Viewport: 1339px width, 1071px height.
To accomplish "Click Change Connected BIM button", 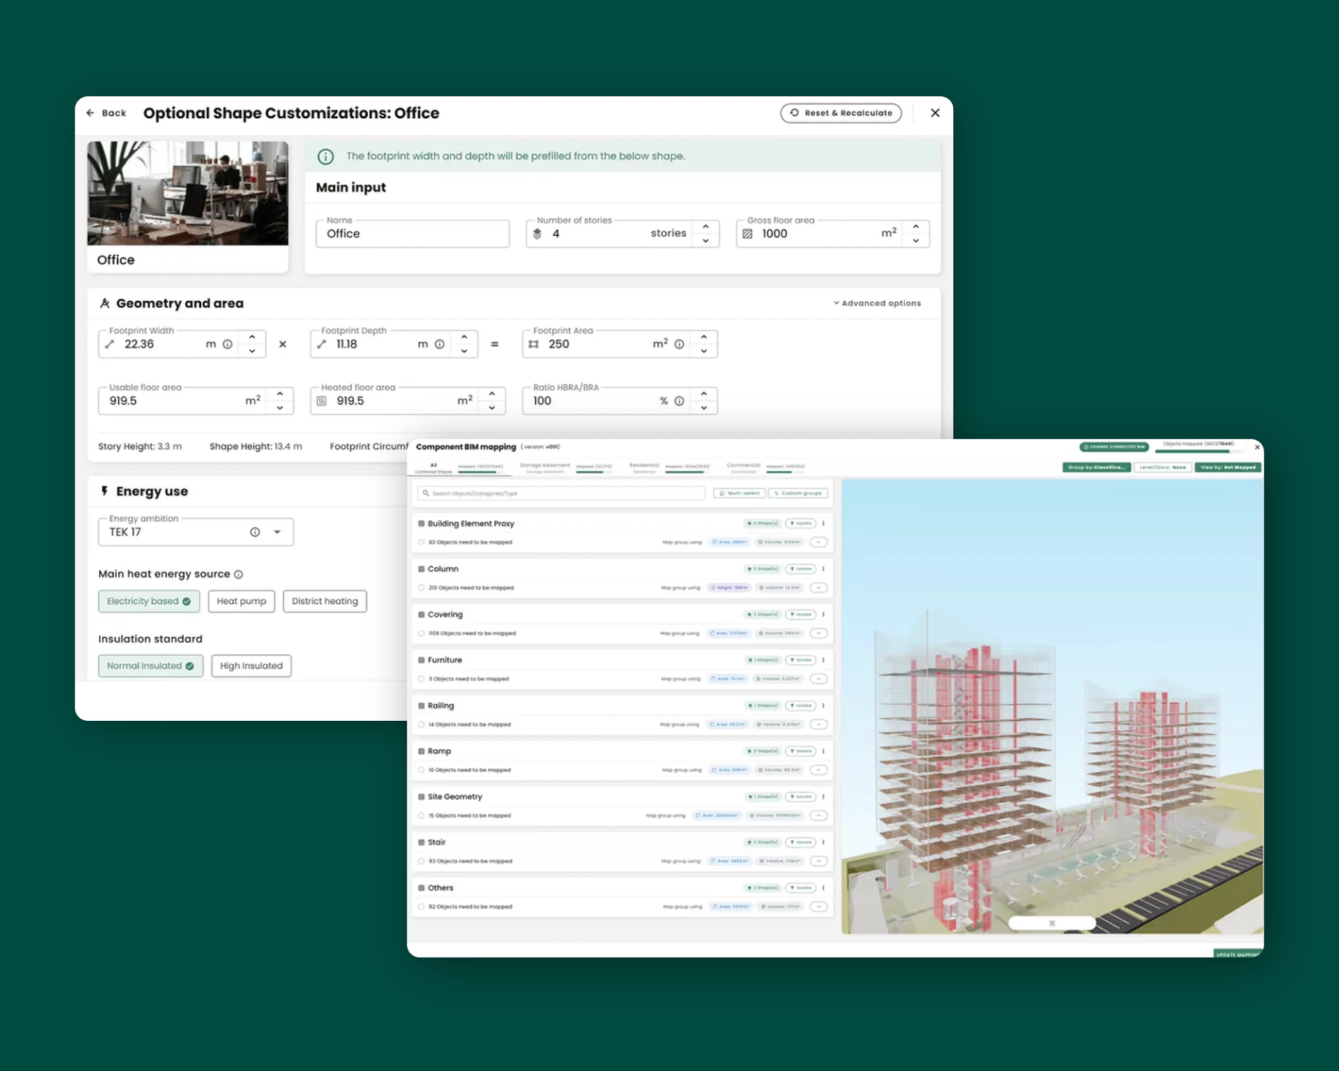I will 1114,446.
